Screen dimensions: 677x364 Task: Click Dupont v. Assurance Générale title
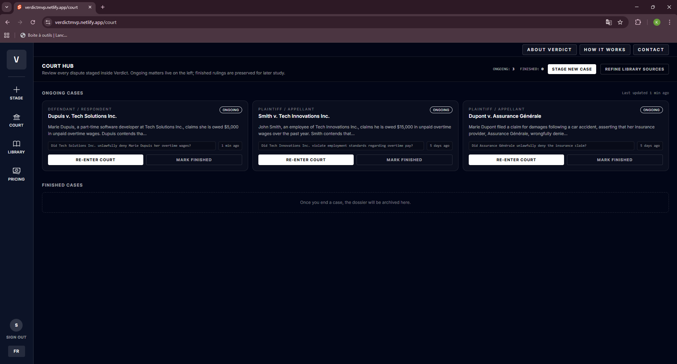pyautogui.click(x=505, y=116)
